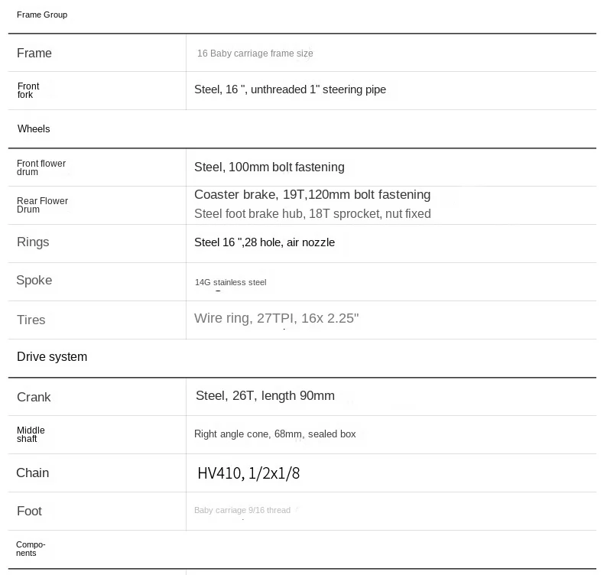Select the Front flower drum label
The height and width of the screenshot is (575, 604).
pyautogui.click(x=41, y=167)
